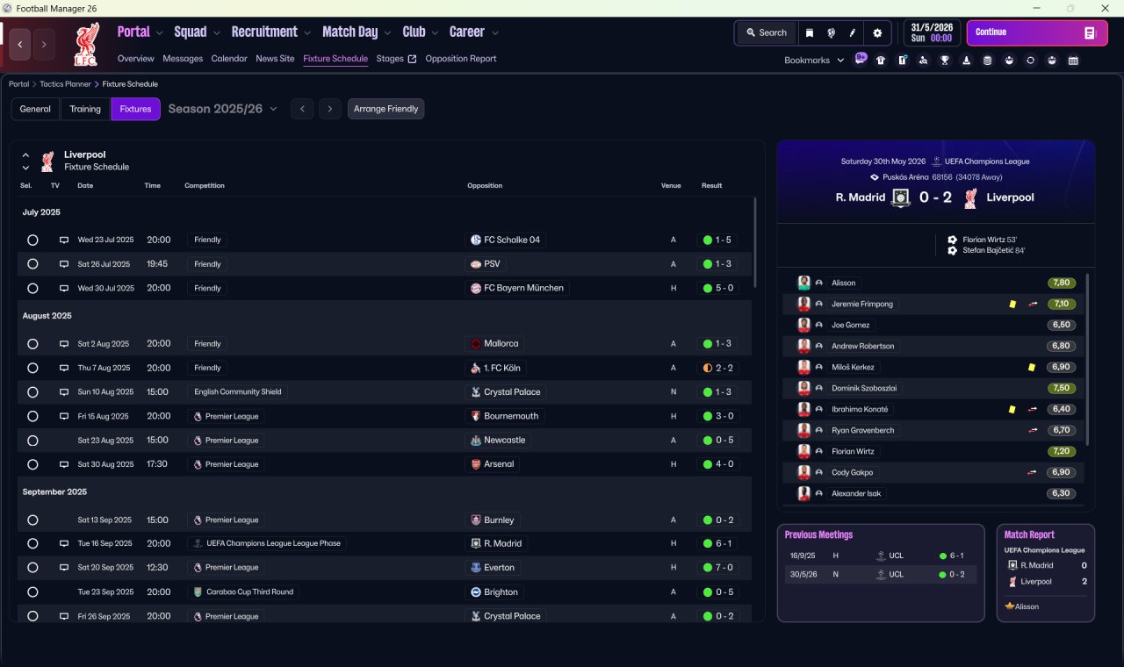The height and width of the screenshot is (667, 1124).
Task: Open the Overview sub-menu item
Action: tap(136, 59)
